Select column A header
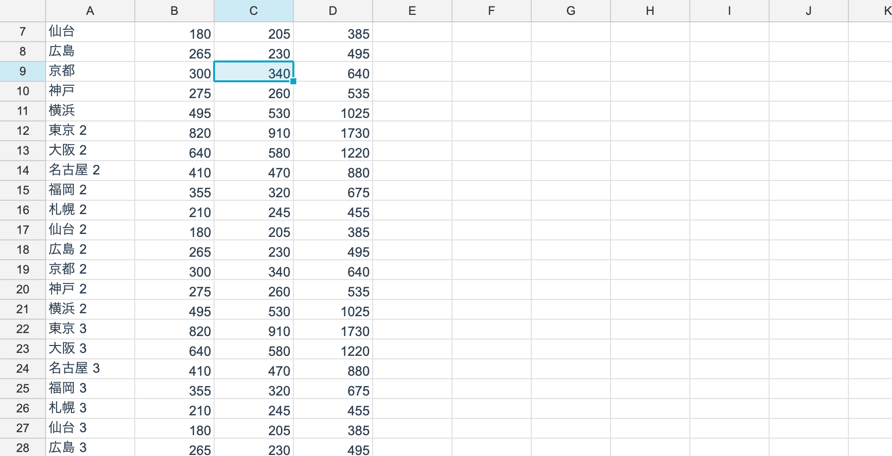This screenshot has width=892, height=456. pos(90,11)
